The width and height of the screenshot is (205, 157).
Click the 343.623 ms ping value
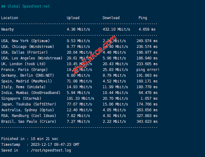pos(147,122)
